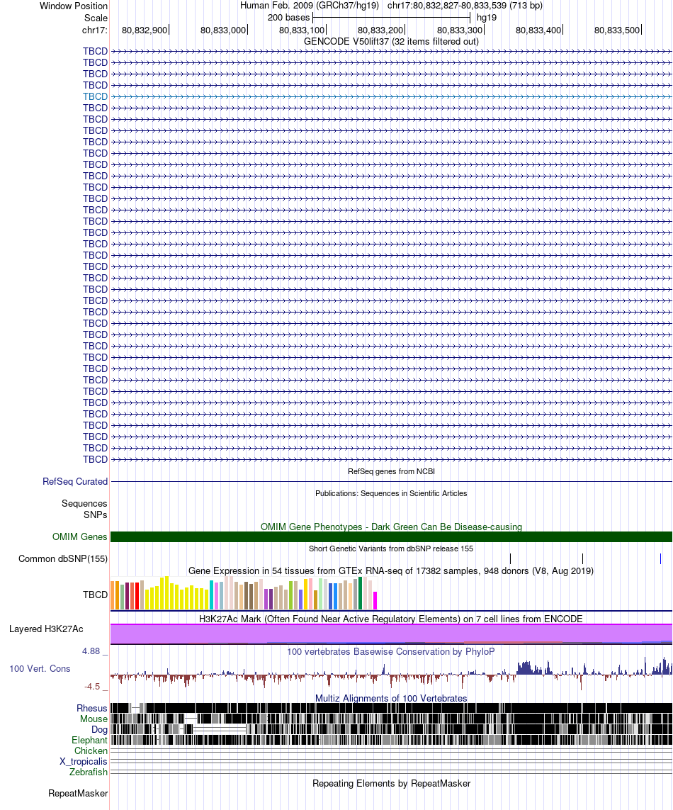Click the 80,833,300 coordinate on ruler
The height and width of the screenshot is (810, 673).
[x=460, y=30]
